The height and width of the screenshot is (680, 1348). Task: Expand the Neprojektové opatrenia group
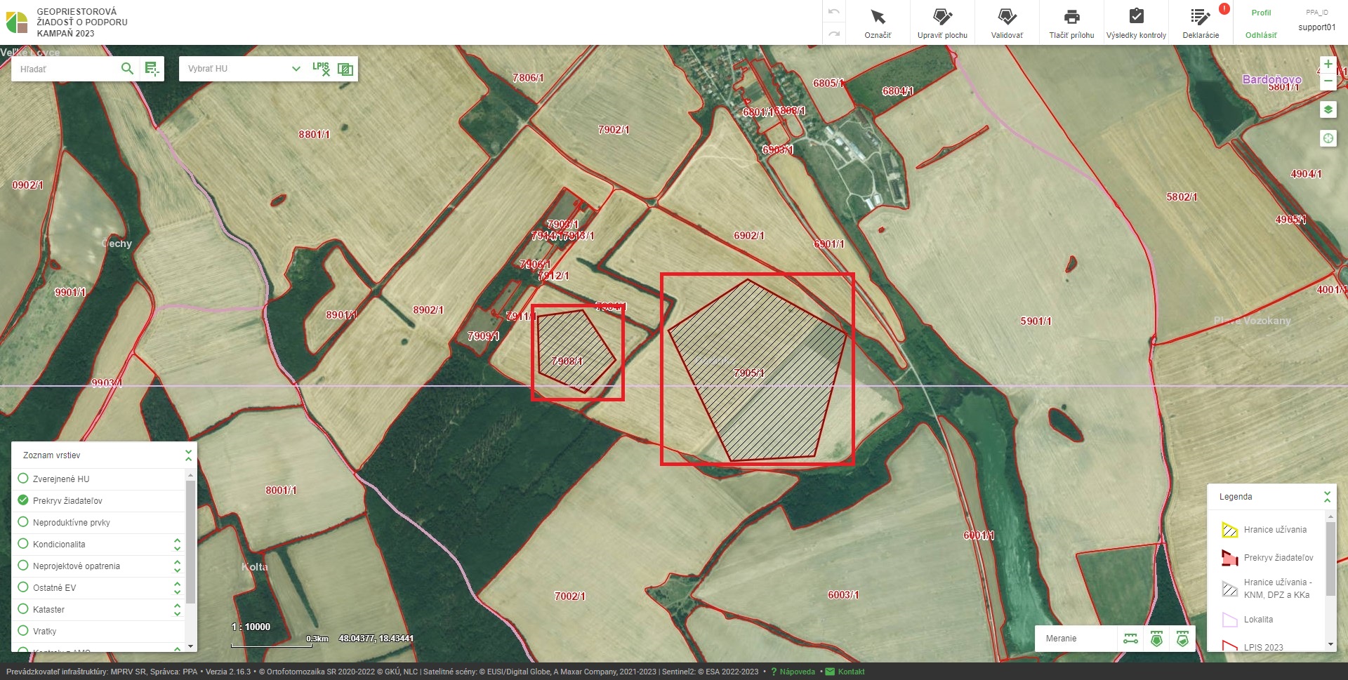177,566
